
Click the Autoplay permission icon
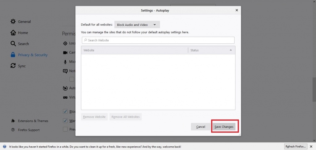(65, 88)
